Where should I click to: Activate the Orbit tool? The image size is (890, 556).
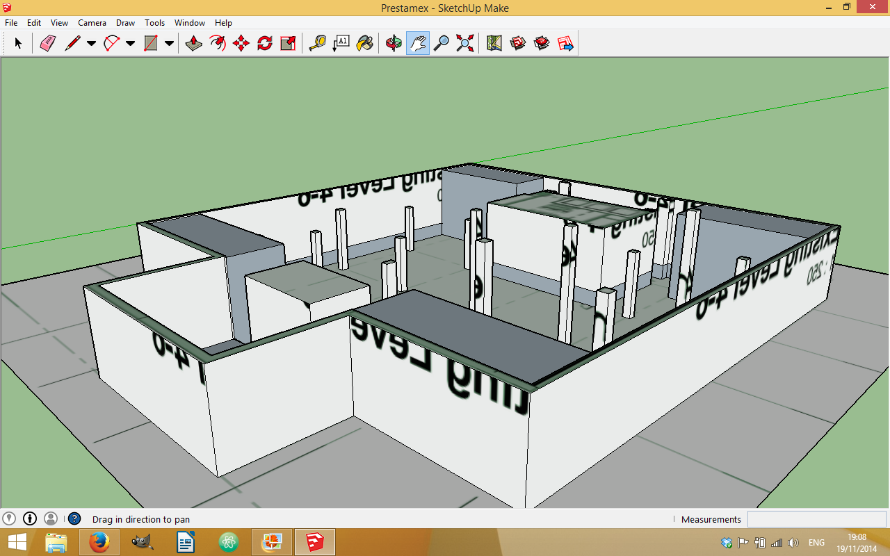(x=394, y=44)
